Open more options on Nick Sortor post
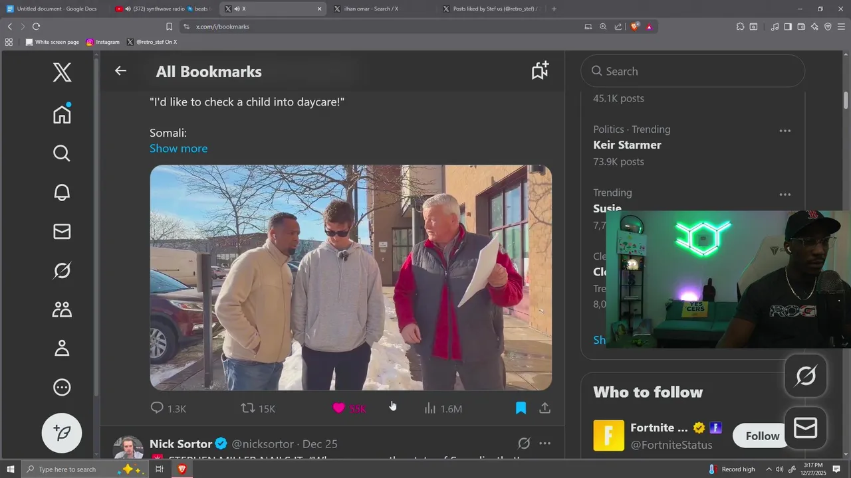Image resolution: width=851 pixels, height=478 pixels. (x=545, y=443)
